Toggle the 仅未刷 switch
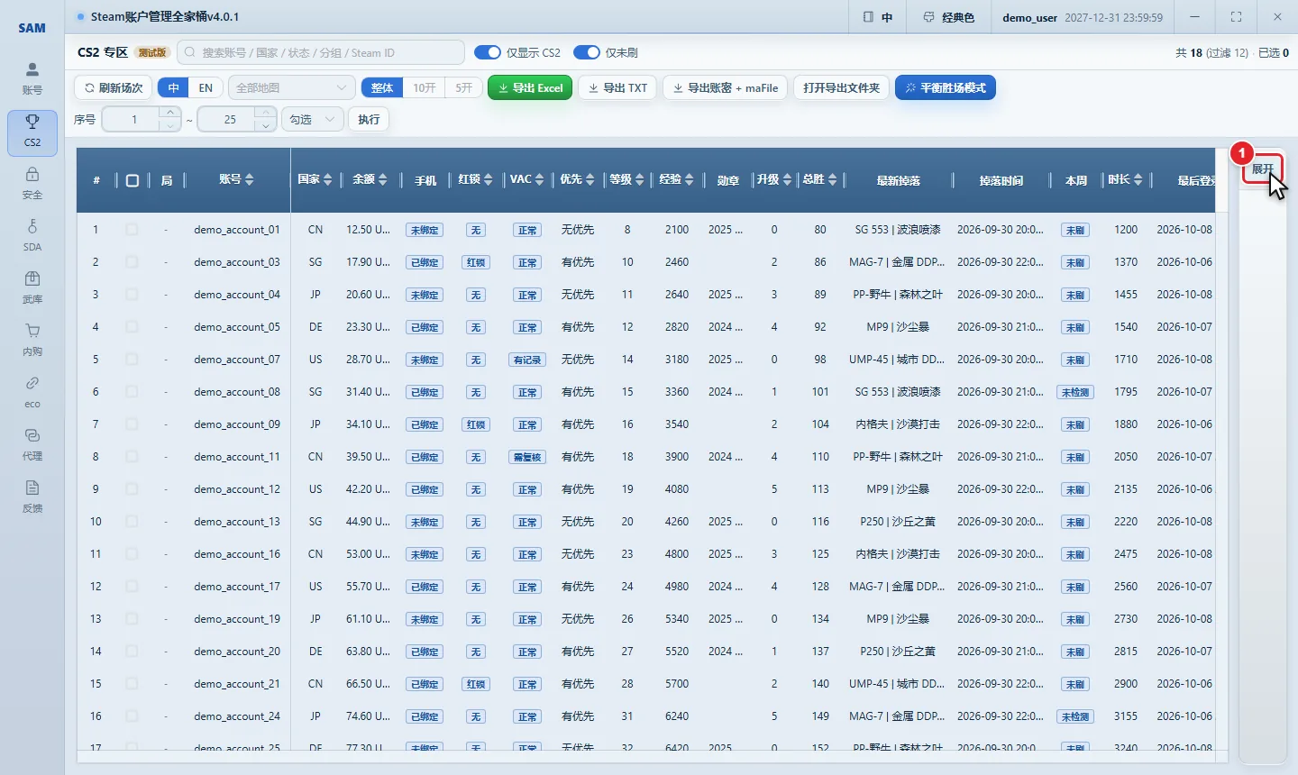Screen dimensions: 1298x775 (x=587, y=52)
